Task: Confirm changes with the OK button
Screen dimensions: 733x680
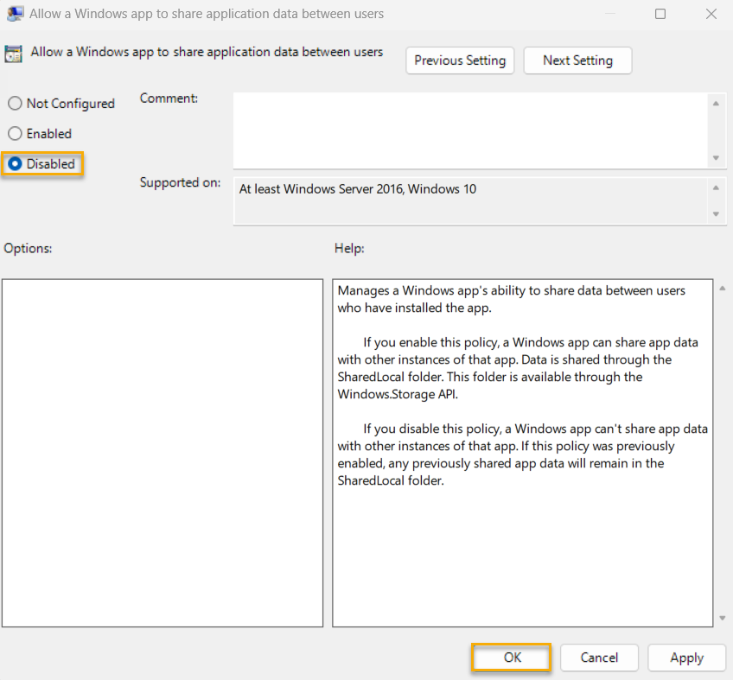Action: 511,658
